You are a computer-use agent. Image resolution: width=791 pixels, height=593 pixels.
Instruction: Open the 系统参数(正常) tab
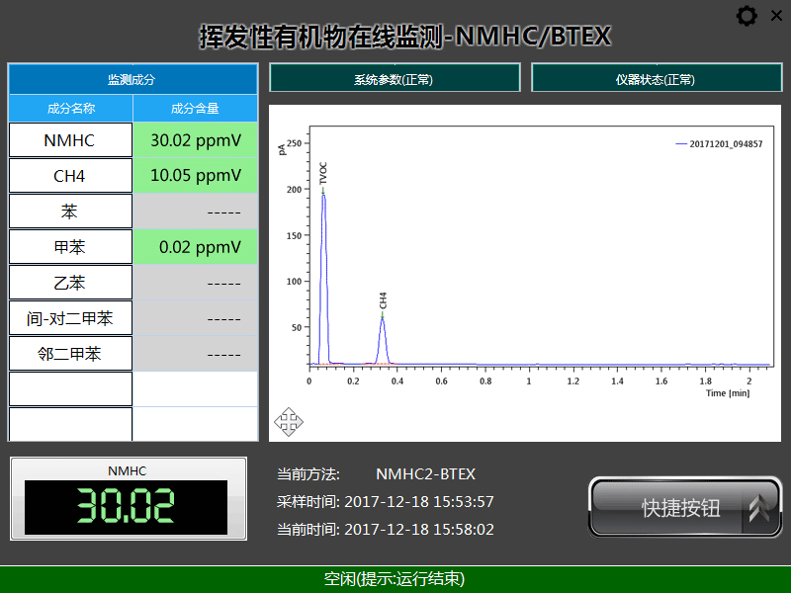[394, 79]
